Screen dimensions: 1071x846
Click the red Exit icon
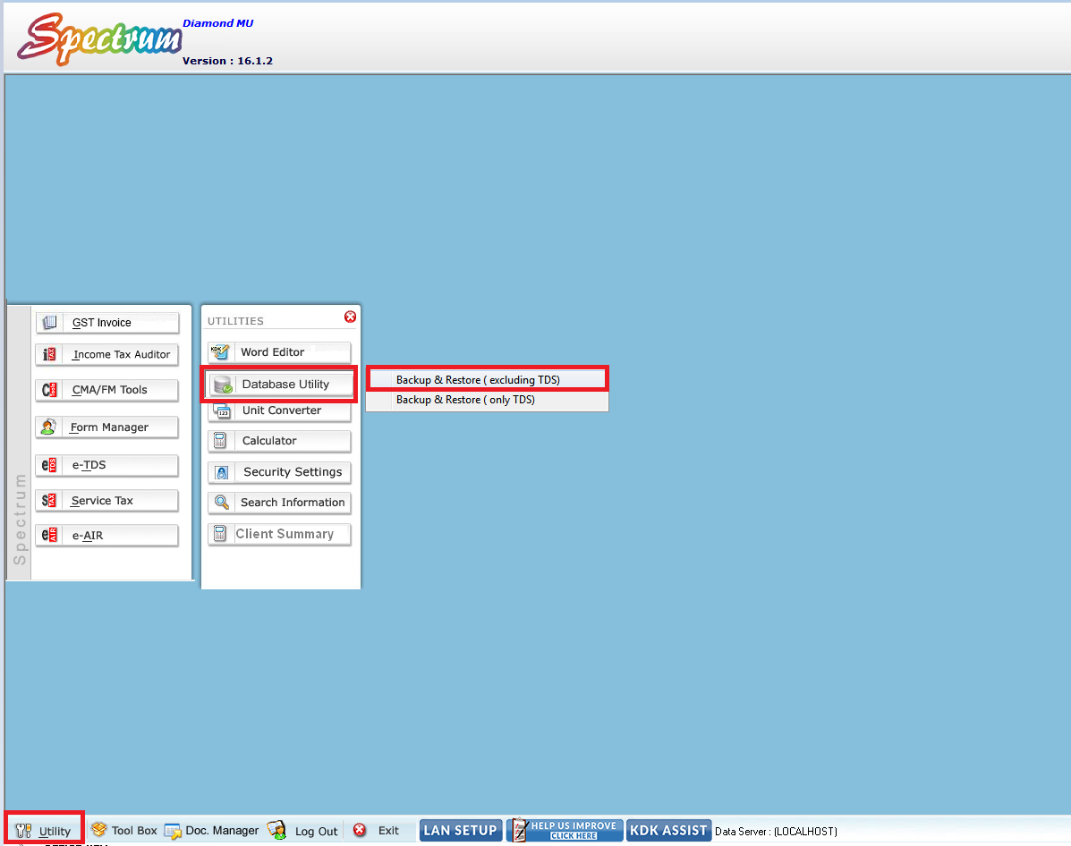pos(360,830)
